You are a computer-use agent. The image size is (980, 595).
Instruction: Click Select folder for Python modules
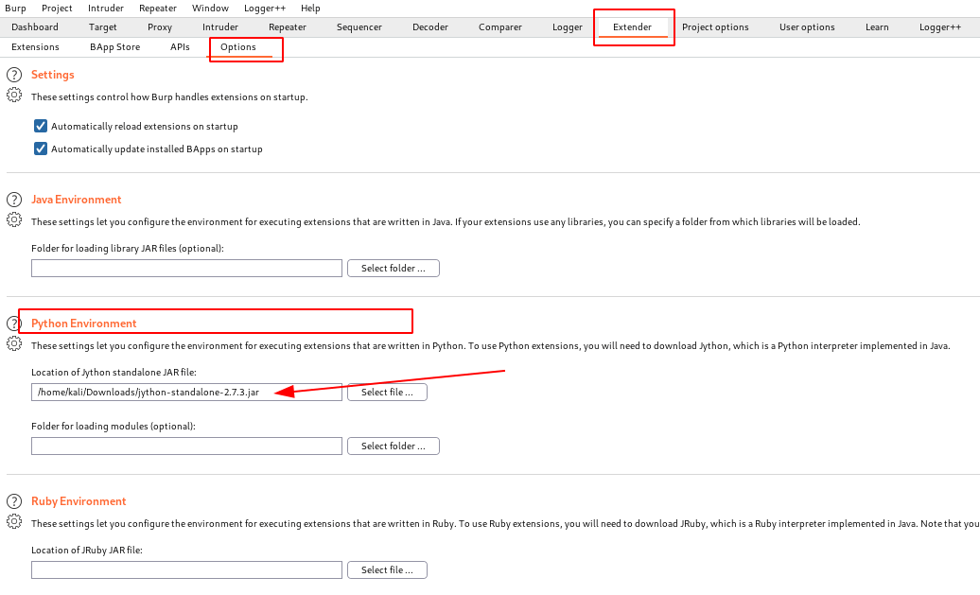point(394,446)
